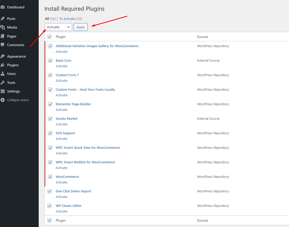Go to Posts in the admin menu
Image resolution: width=289 pixels, height=227 pixels.
tap(11, 19)
